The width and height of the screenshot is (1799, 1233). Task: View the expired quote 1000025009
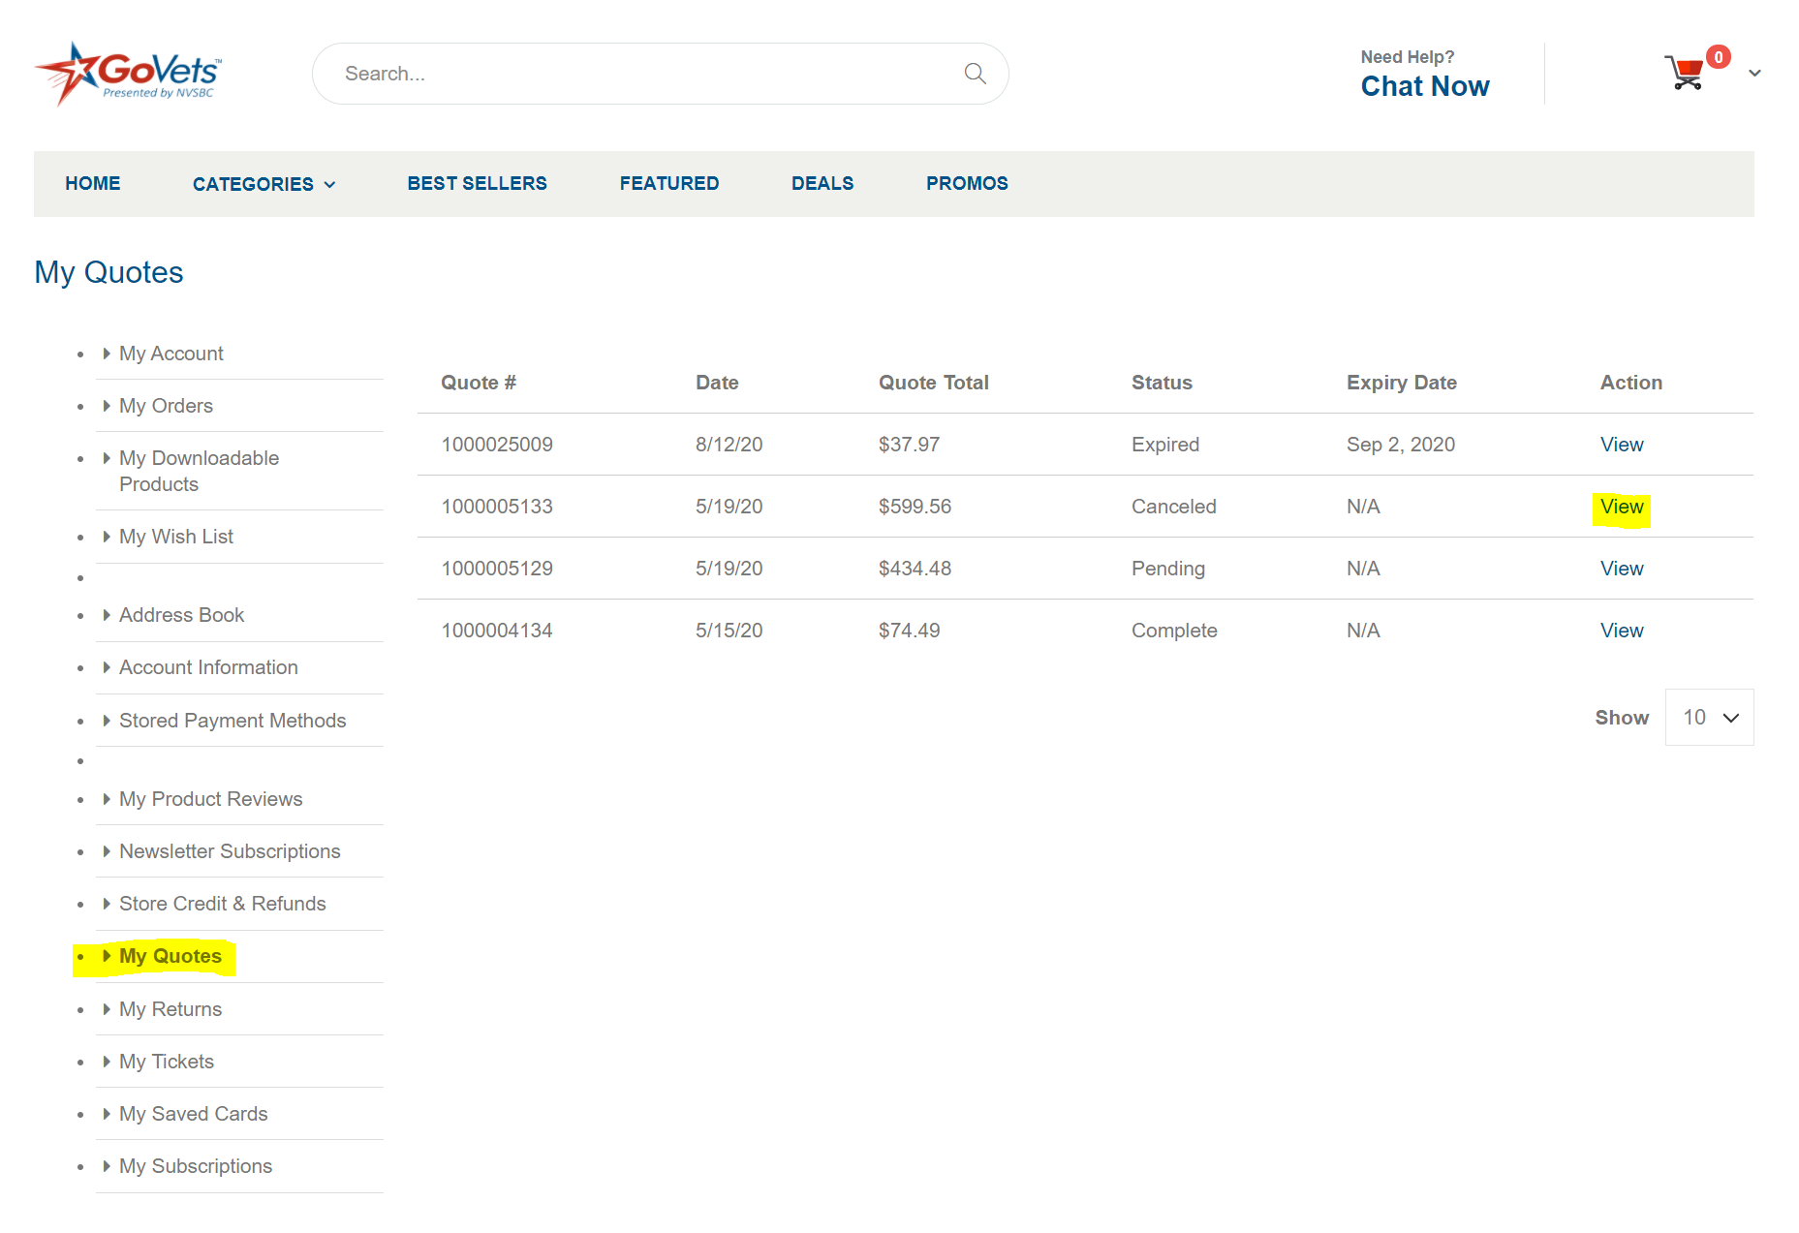1621,445
